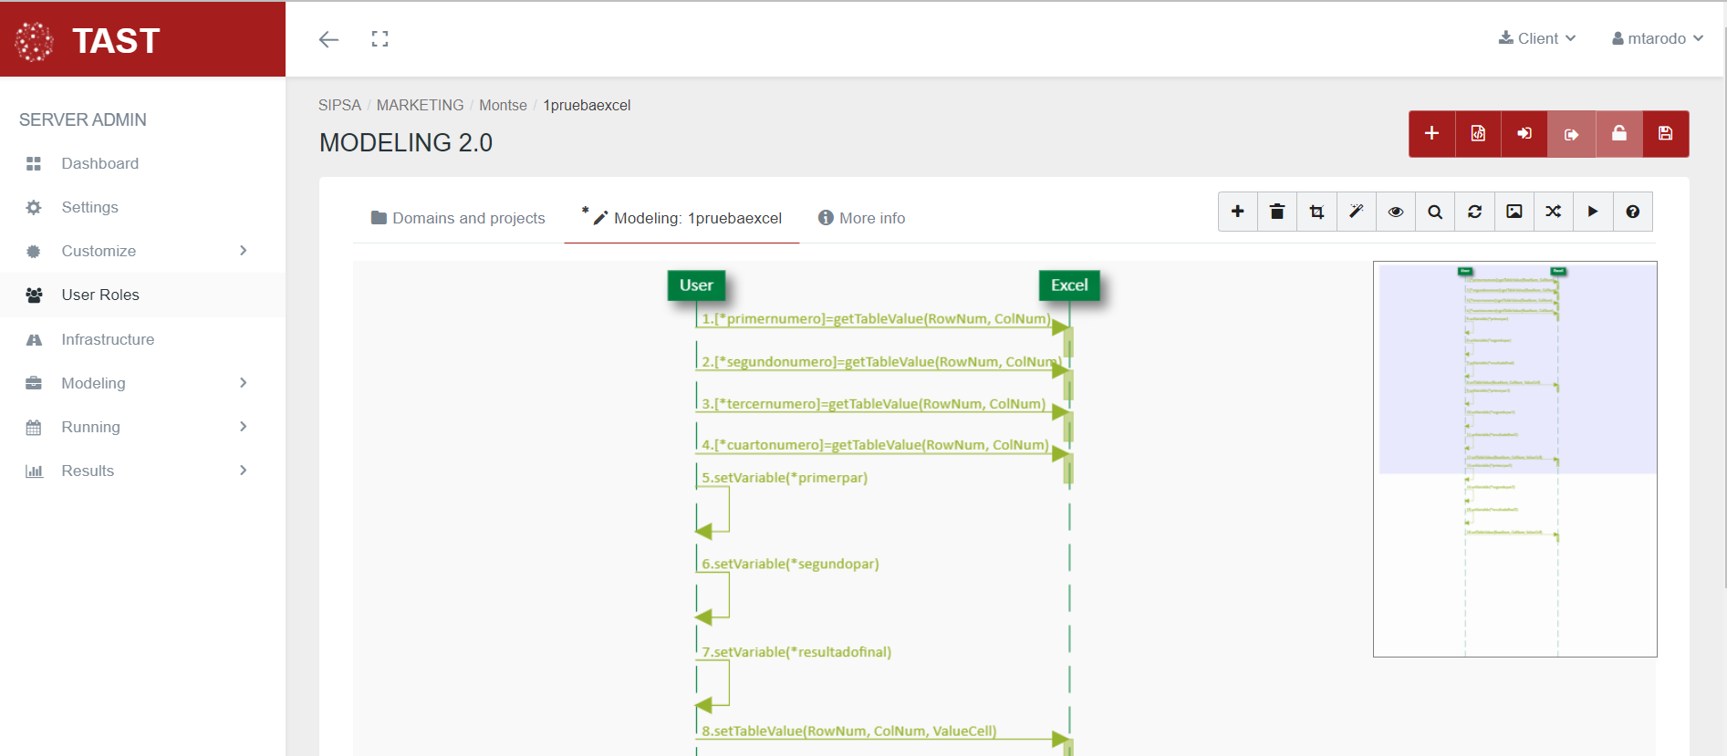Toggle the red unlock padlock button
This screenshot has height=756, width=1727.
coord(1619,134)
